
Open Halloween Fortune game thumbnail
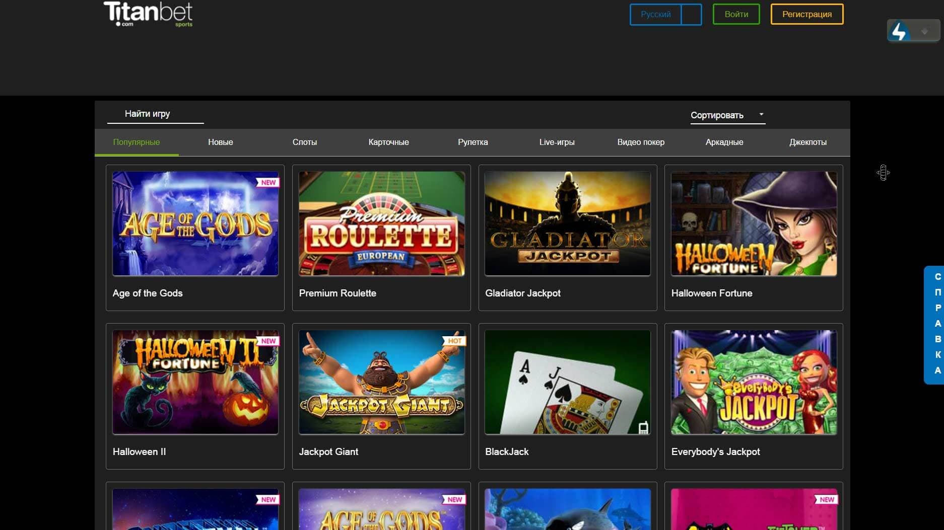click(x=754, y=223)
